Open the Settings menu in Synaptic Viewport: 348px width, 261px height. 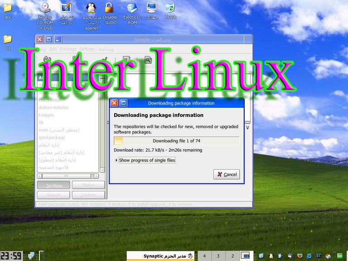(87, 49)
